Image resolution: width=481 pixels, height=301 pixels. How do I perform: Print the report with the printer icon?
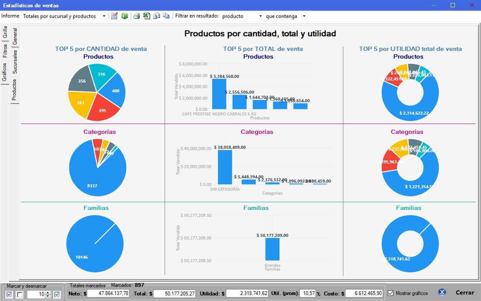(x=136, y=16)
